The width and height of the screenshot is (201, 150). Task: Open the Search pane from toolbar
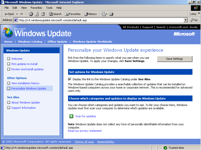[55, 14]
